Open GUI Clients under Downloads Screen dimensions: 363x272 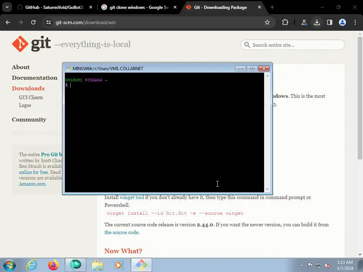(31, 97)
